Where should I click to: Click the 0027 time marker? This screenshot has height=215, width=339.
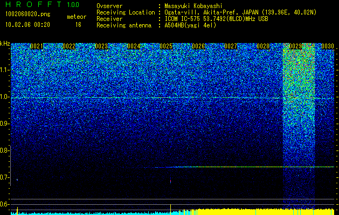[231, 46]
